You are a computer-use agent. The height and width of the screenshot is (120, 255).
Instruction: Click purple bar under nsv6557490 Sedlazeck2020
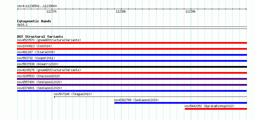132,85
